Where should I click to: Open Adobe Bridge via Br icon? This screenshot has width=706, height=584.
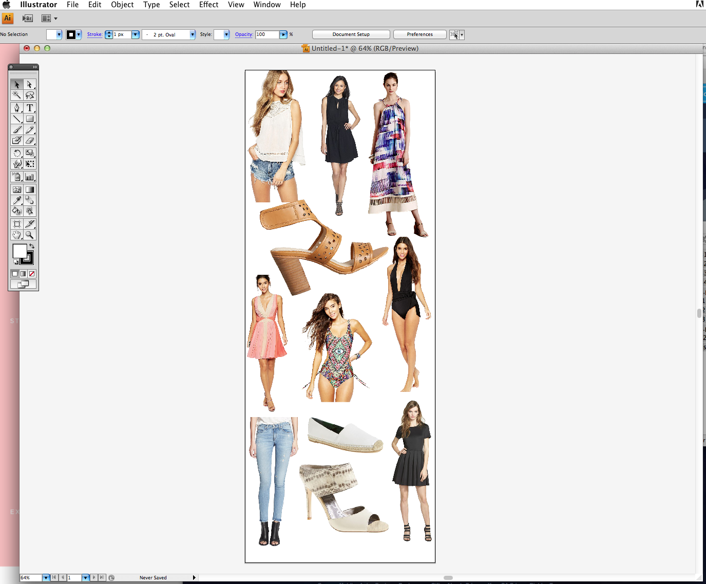coord(28,18)
